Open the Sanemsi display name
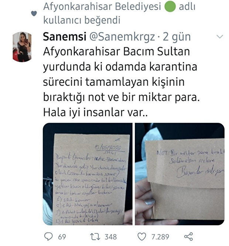The width and height of the screenshot is (229, 246). click(65, 37)
